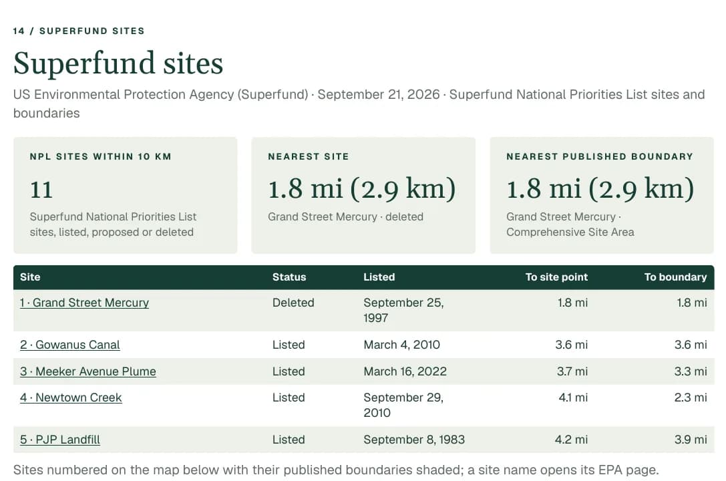Click the Nearest Published Boundary label

coord(600,156)
